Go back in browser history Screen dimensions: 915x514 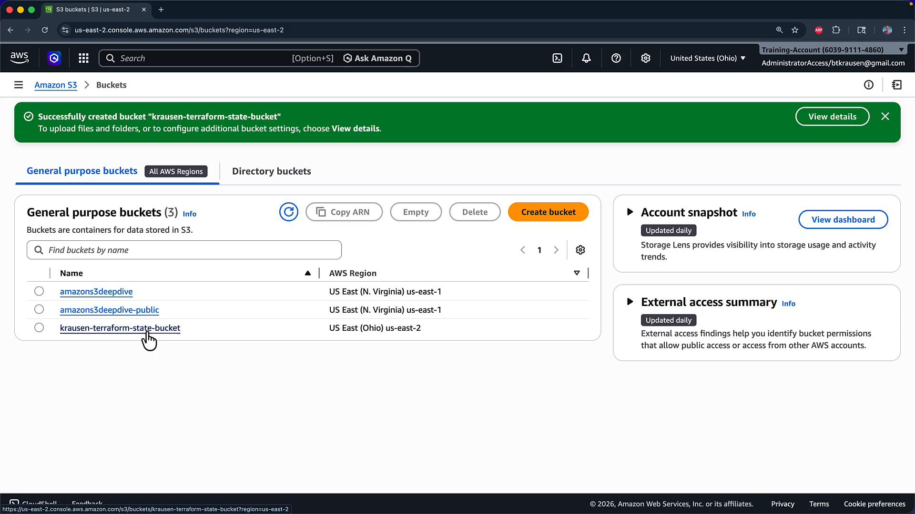10,30
